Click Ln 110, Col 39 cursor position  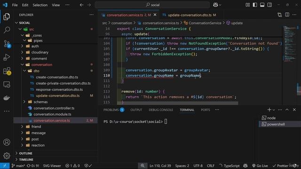(160, 166)
